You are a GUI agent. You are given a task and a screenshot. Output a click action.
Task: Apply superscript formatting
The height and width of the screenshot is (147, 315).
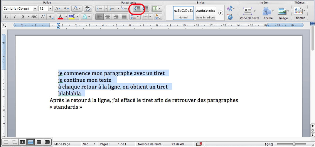click(x=43, y=17)
